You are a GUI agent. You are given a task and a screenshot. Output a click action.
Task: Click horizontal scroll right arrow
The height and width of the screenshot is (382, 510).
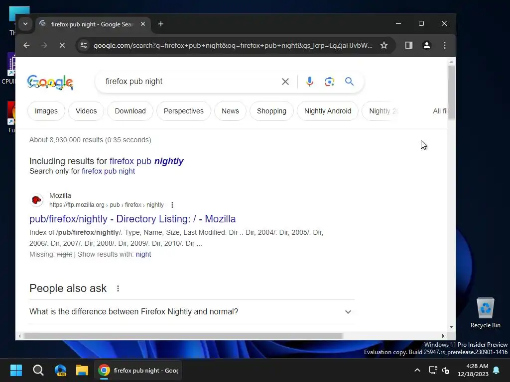[443, 336]
